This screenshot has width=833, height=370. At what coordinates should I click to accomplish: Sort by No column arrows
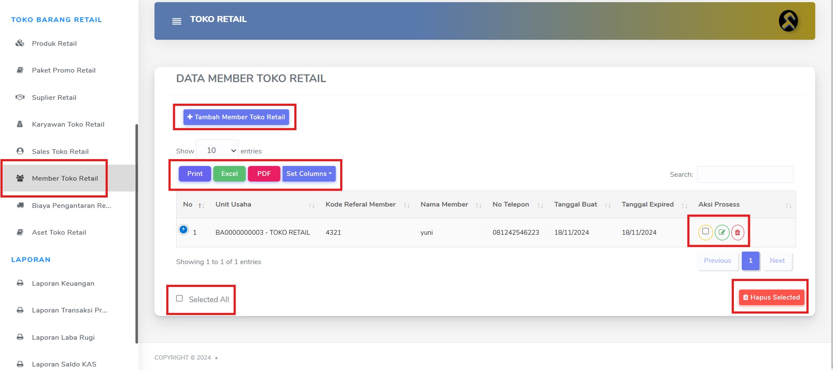(201, 206)
